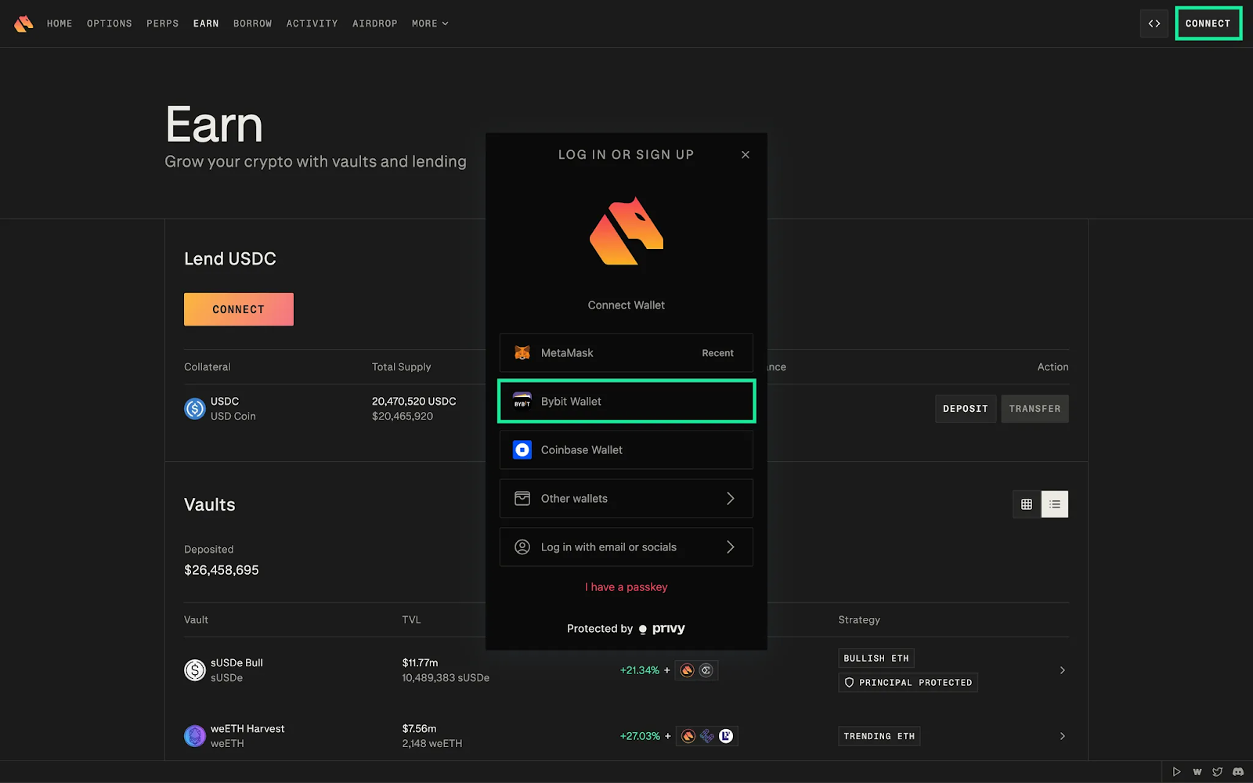The height and width of the screenshot is (783, 1253).
Task: Click the Strategy column header
Action: (x=859, y=620)
